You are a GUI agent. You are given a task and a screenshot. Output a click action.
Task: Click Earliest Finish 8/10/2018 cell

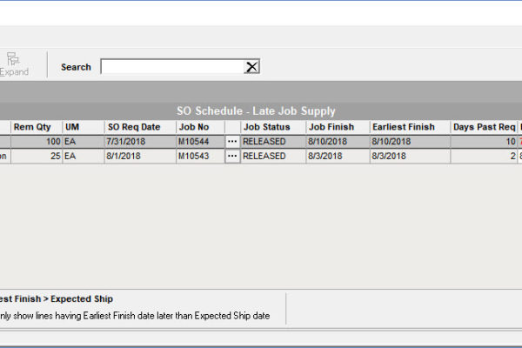[x=410, y=142]
